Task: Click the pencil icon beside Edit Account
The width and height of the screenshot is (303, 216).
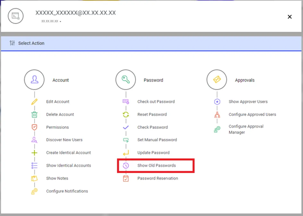Action: coord(34,102)
